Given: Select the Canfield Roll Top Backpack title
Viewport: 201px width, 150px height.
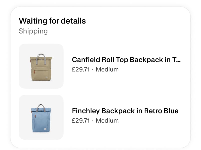Looking at the screenshot, I should [122, 60].
